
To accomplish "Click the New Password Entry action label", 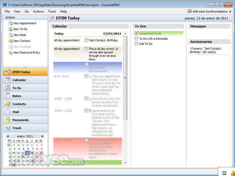I will (x=27, y=53).
